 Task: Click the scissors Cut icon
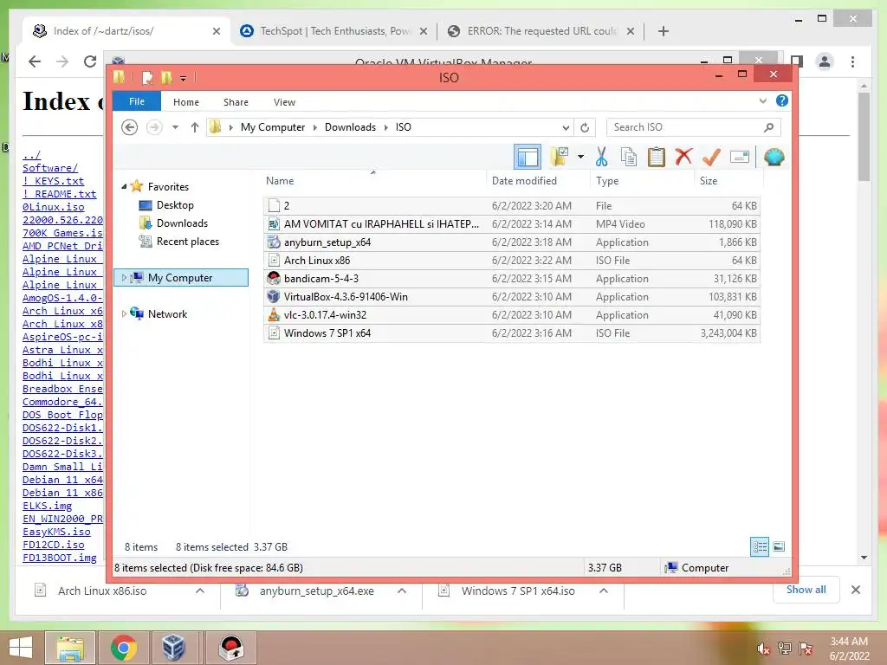(x=601, y=157)
